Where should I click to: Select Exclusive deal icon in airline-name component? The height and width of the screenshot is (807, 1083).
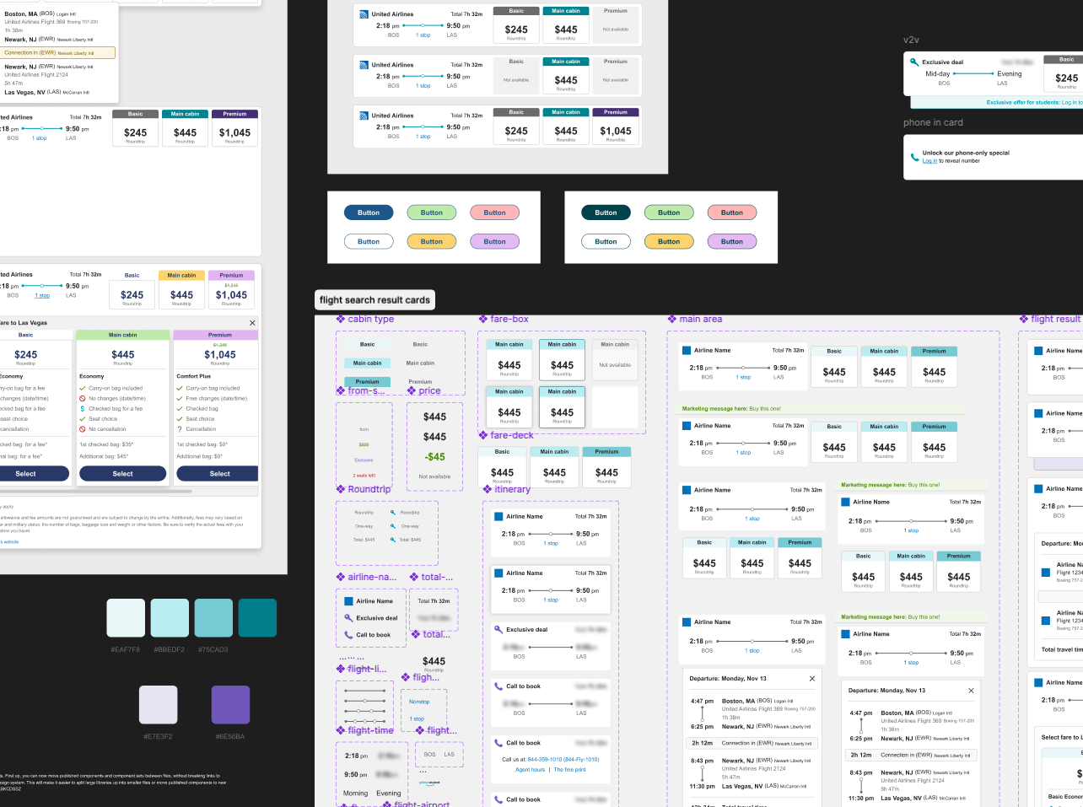[x=348, y=618]
